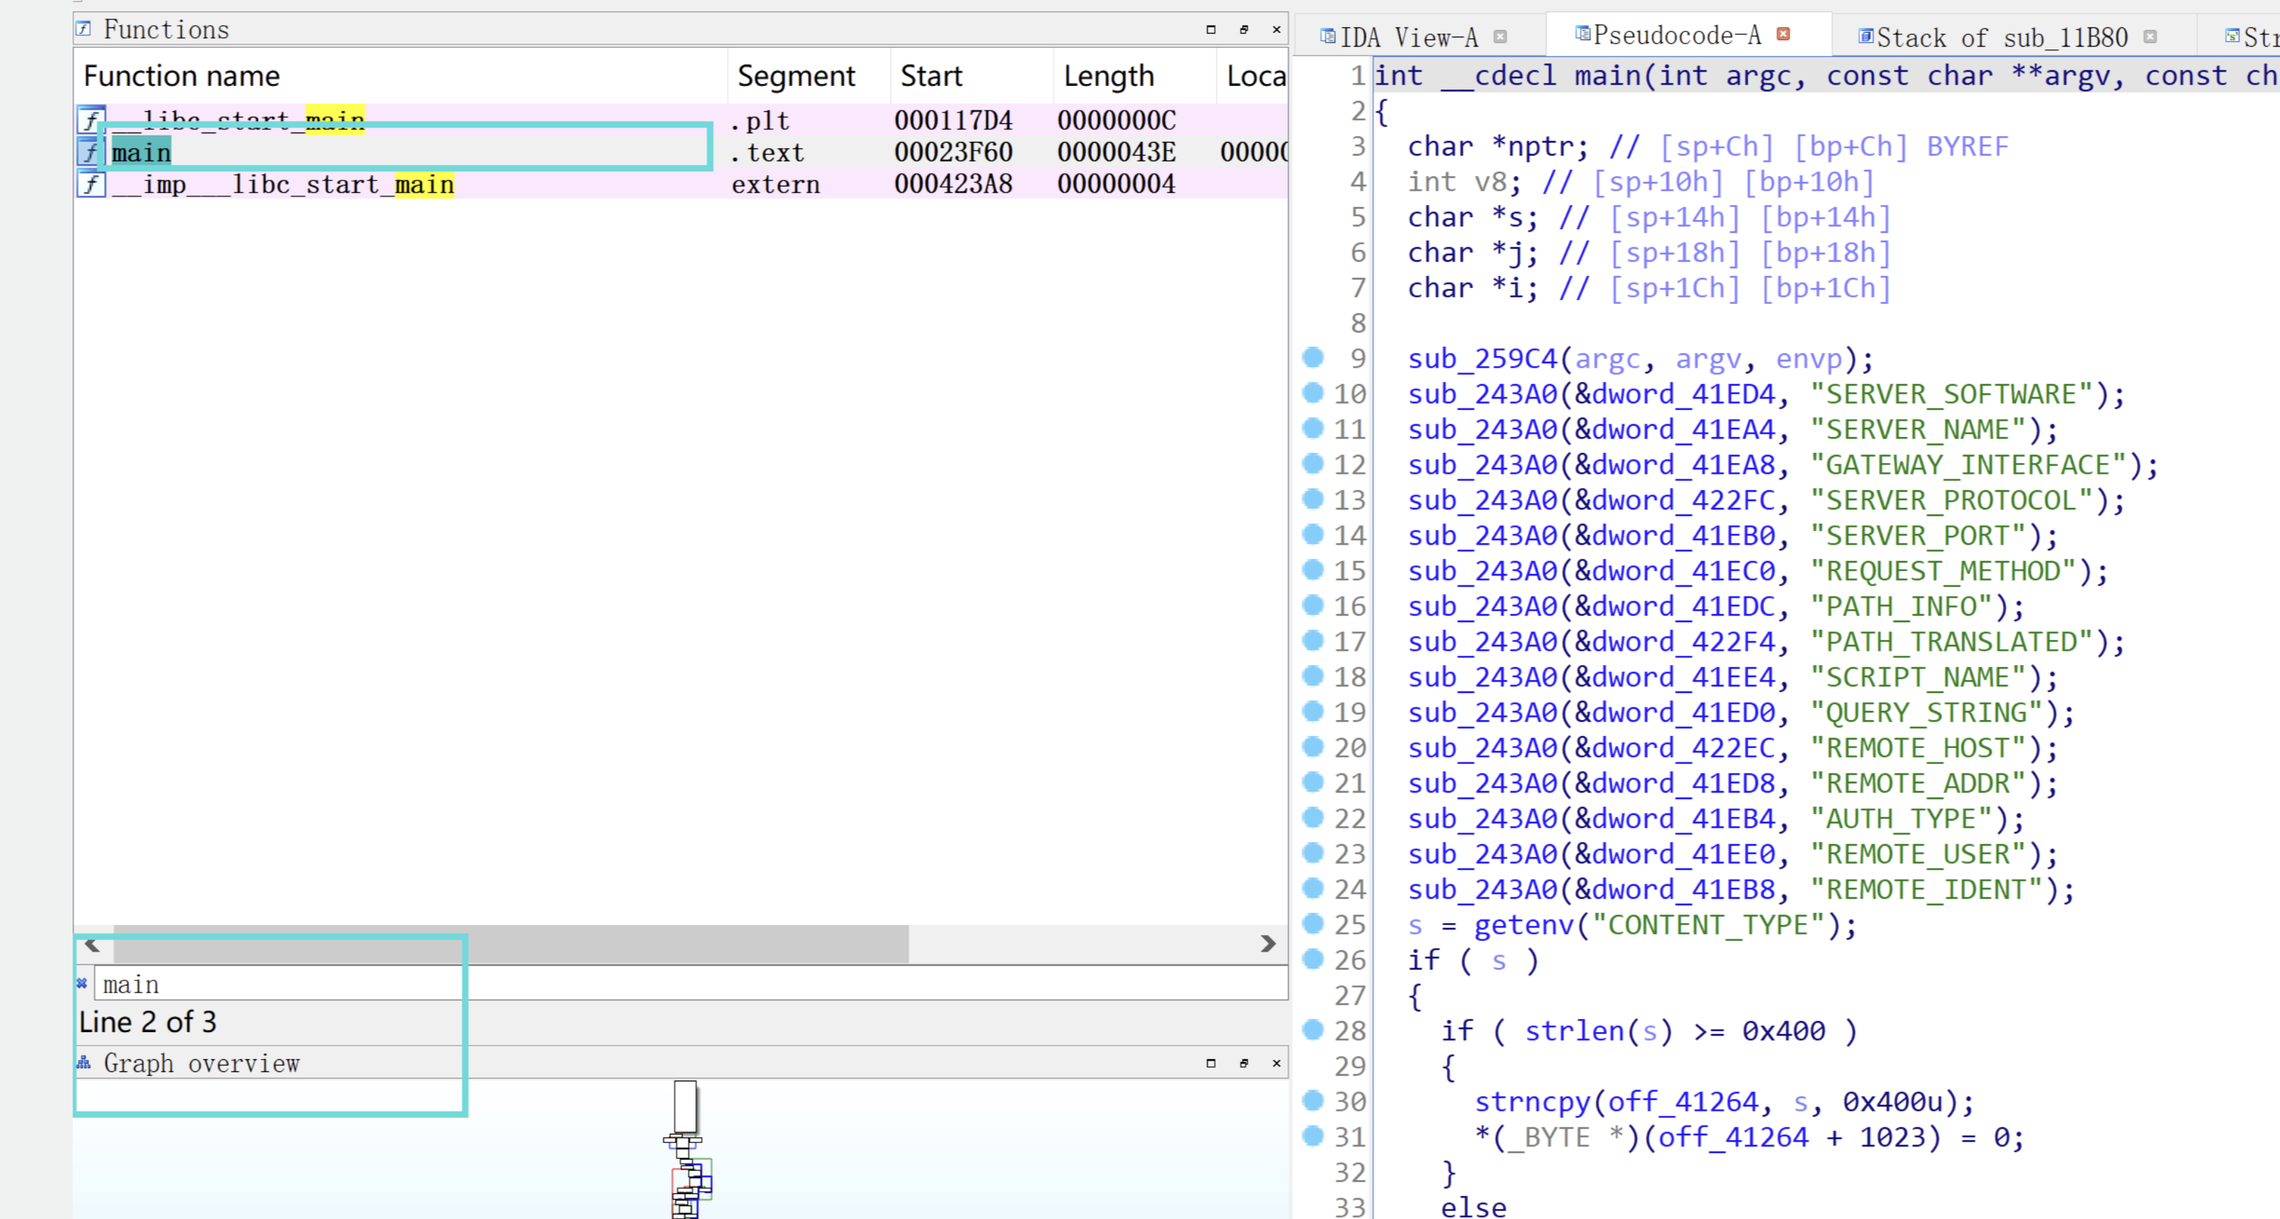Click the 'extern' segment cell
The height and width of the screenshot is (1219, 2280).
776,184
